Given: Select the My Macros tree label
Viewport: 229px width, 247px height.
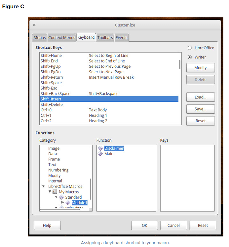Looking at the screenshot, I should [69, 192].
